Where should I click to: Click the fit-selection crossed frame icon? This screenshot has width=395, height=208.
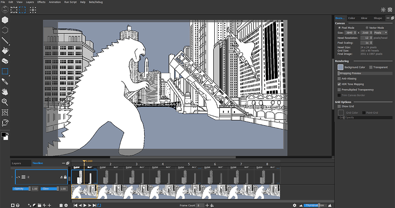pyautogui.click(x=14, y=10)
